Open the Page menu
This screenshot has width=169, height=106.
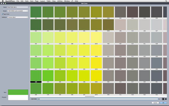click(x=37, y=1)
